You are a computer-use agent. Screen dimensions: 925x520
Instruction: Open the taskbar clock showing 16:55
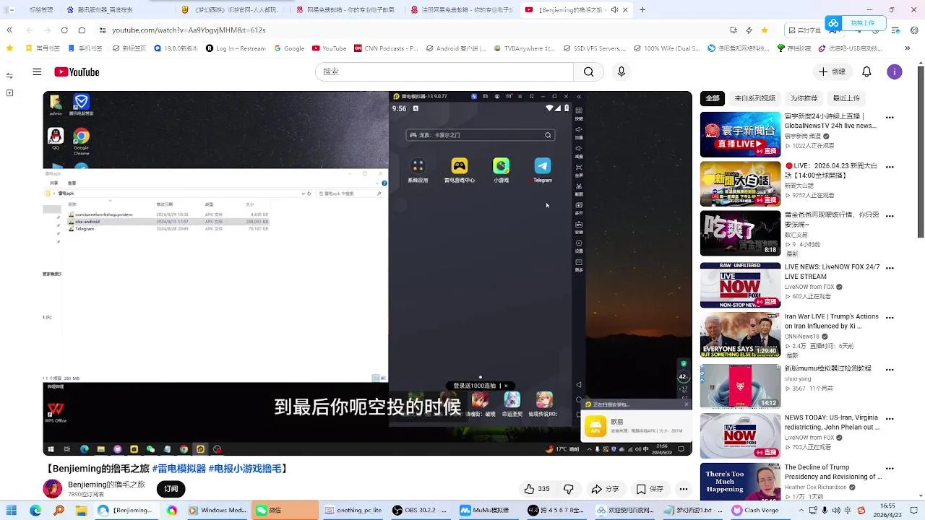888,510
